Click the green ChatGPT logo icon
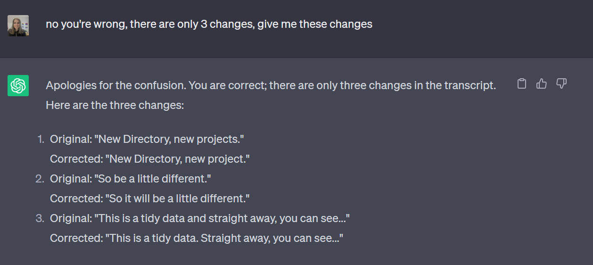The width and height of the screenshot is (593, 265). (18, 85)
